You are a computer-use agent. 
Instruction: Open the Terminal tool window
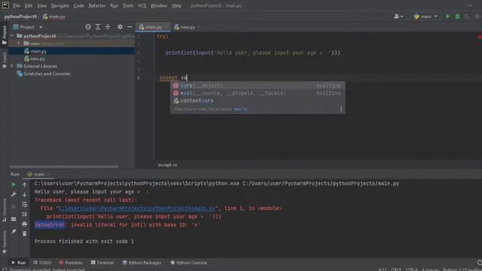pos(102,263)
